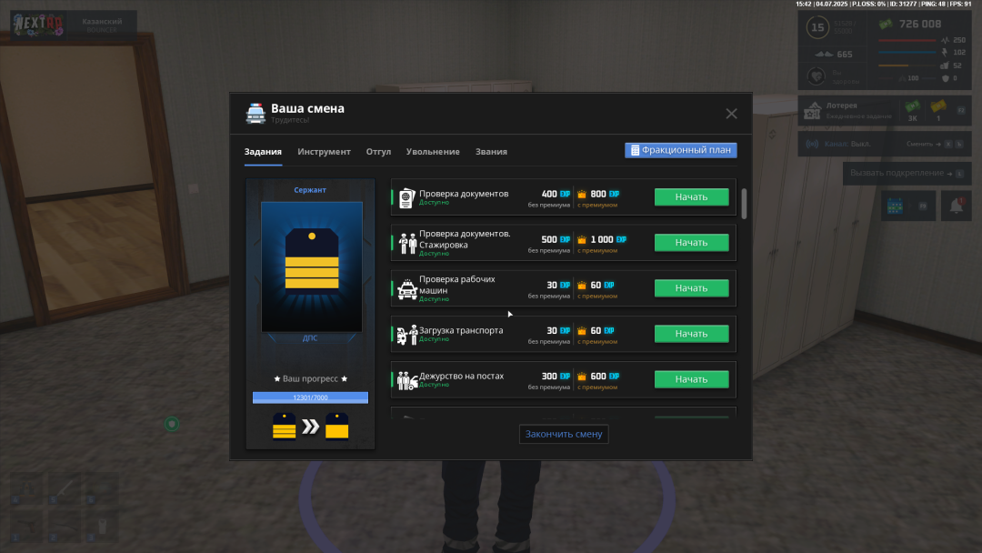This screenshot has height=553, width=982.
Task: Click the Вызвать подкрепление HUD panel
Action: tap(907, 174)
